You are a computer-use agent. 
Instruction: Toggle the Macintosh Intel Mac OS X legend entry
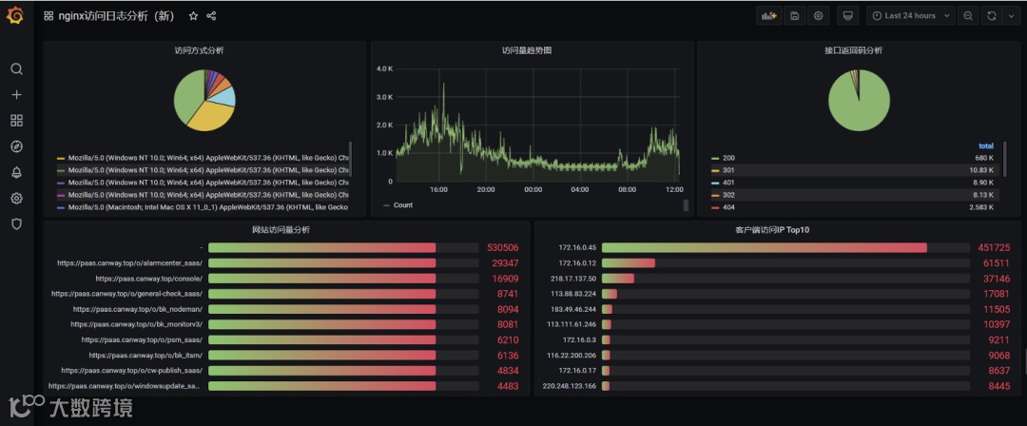click(208, 207)
